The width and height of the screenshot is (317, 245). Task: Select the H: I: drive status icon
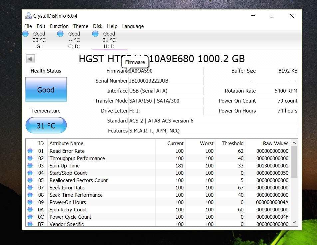(95, 34)
